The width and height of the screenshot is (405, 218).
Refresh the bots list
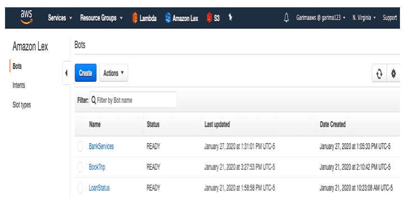coord(379,73)
